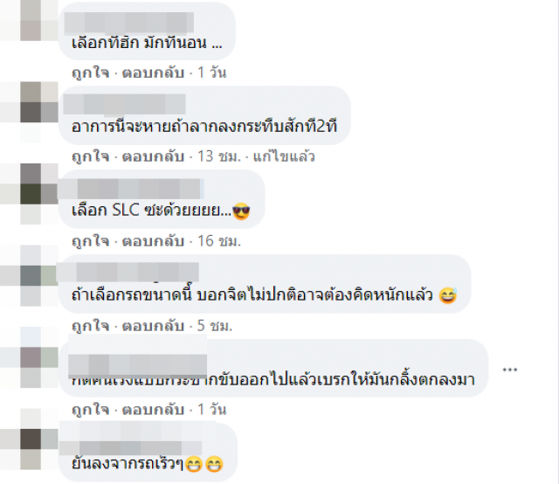The height and width of the screenshot is (484, 559).
Task: Reply to the 'เลือก SLC ซะด้วย' comment
Action: click(153, 241)
